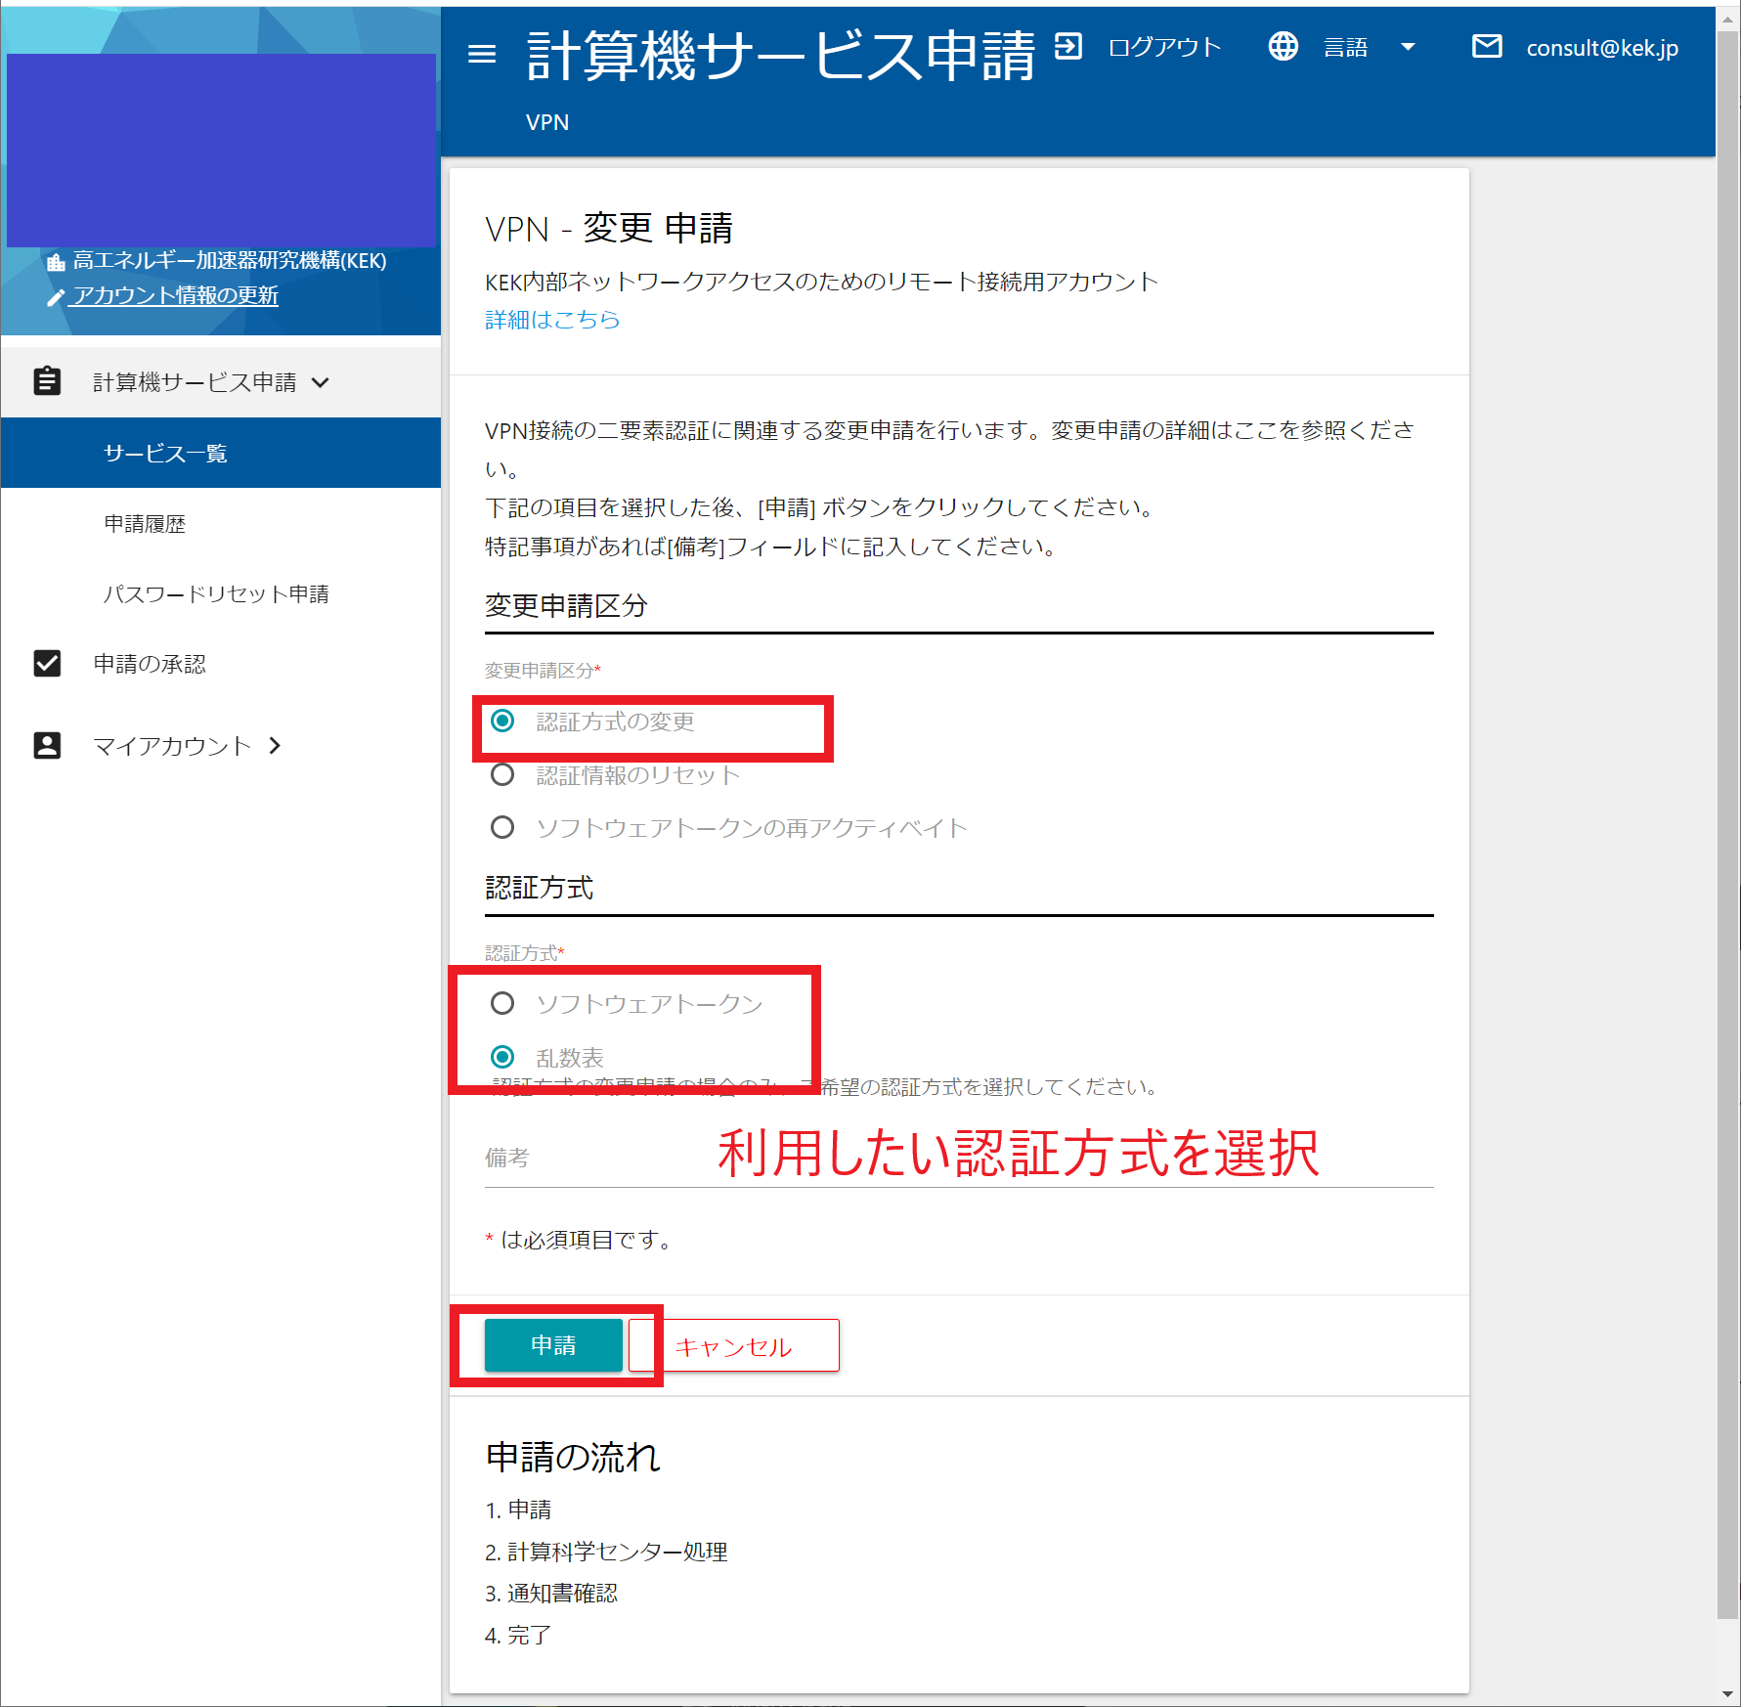Open パスワードリセット申請 in the sidebar

221,593
